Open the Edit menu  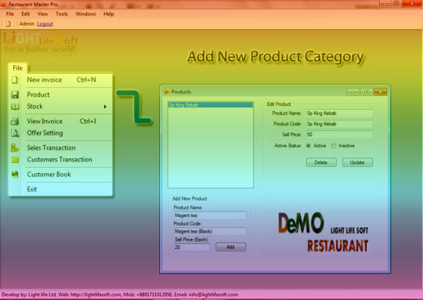pyautogui.click(x=26, y=14)
